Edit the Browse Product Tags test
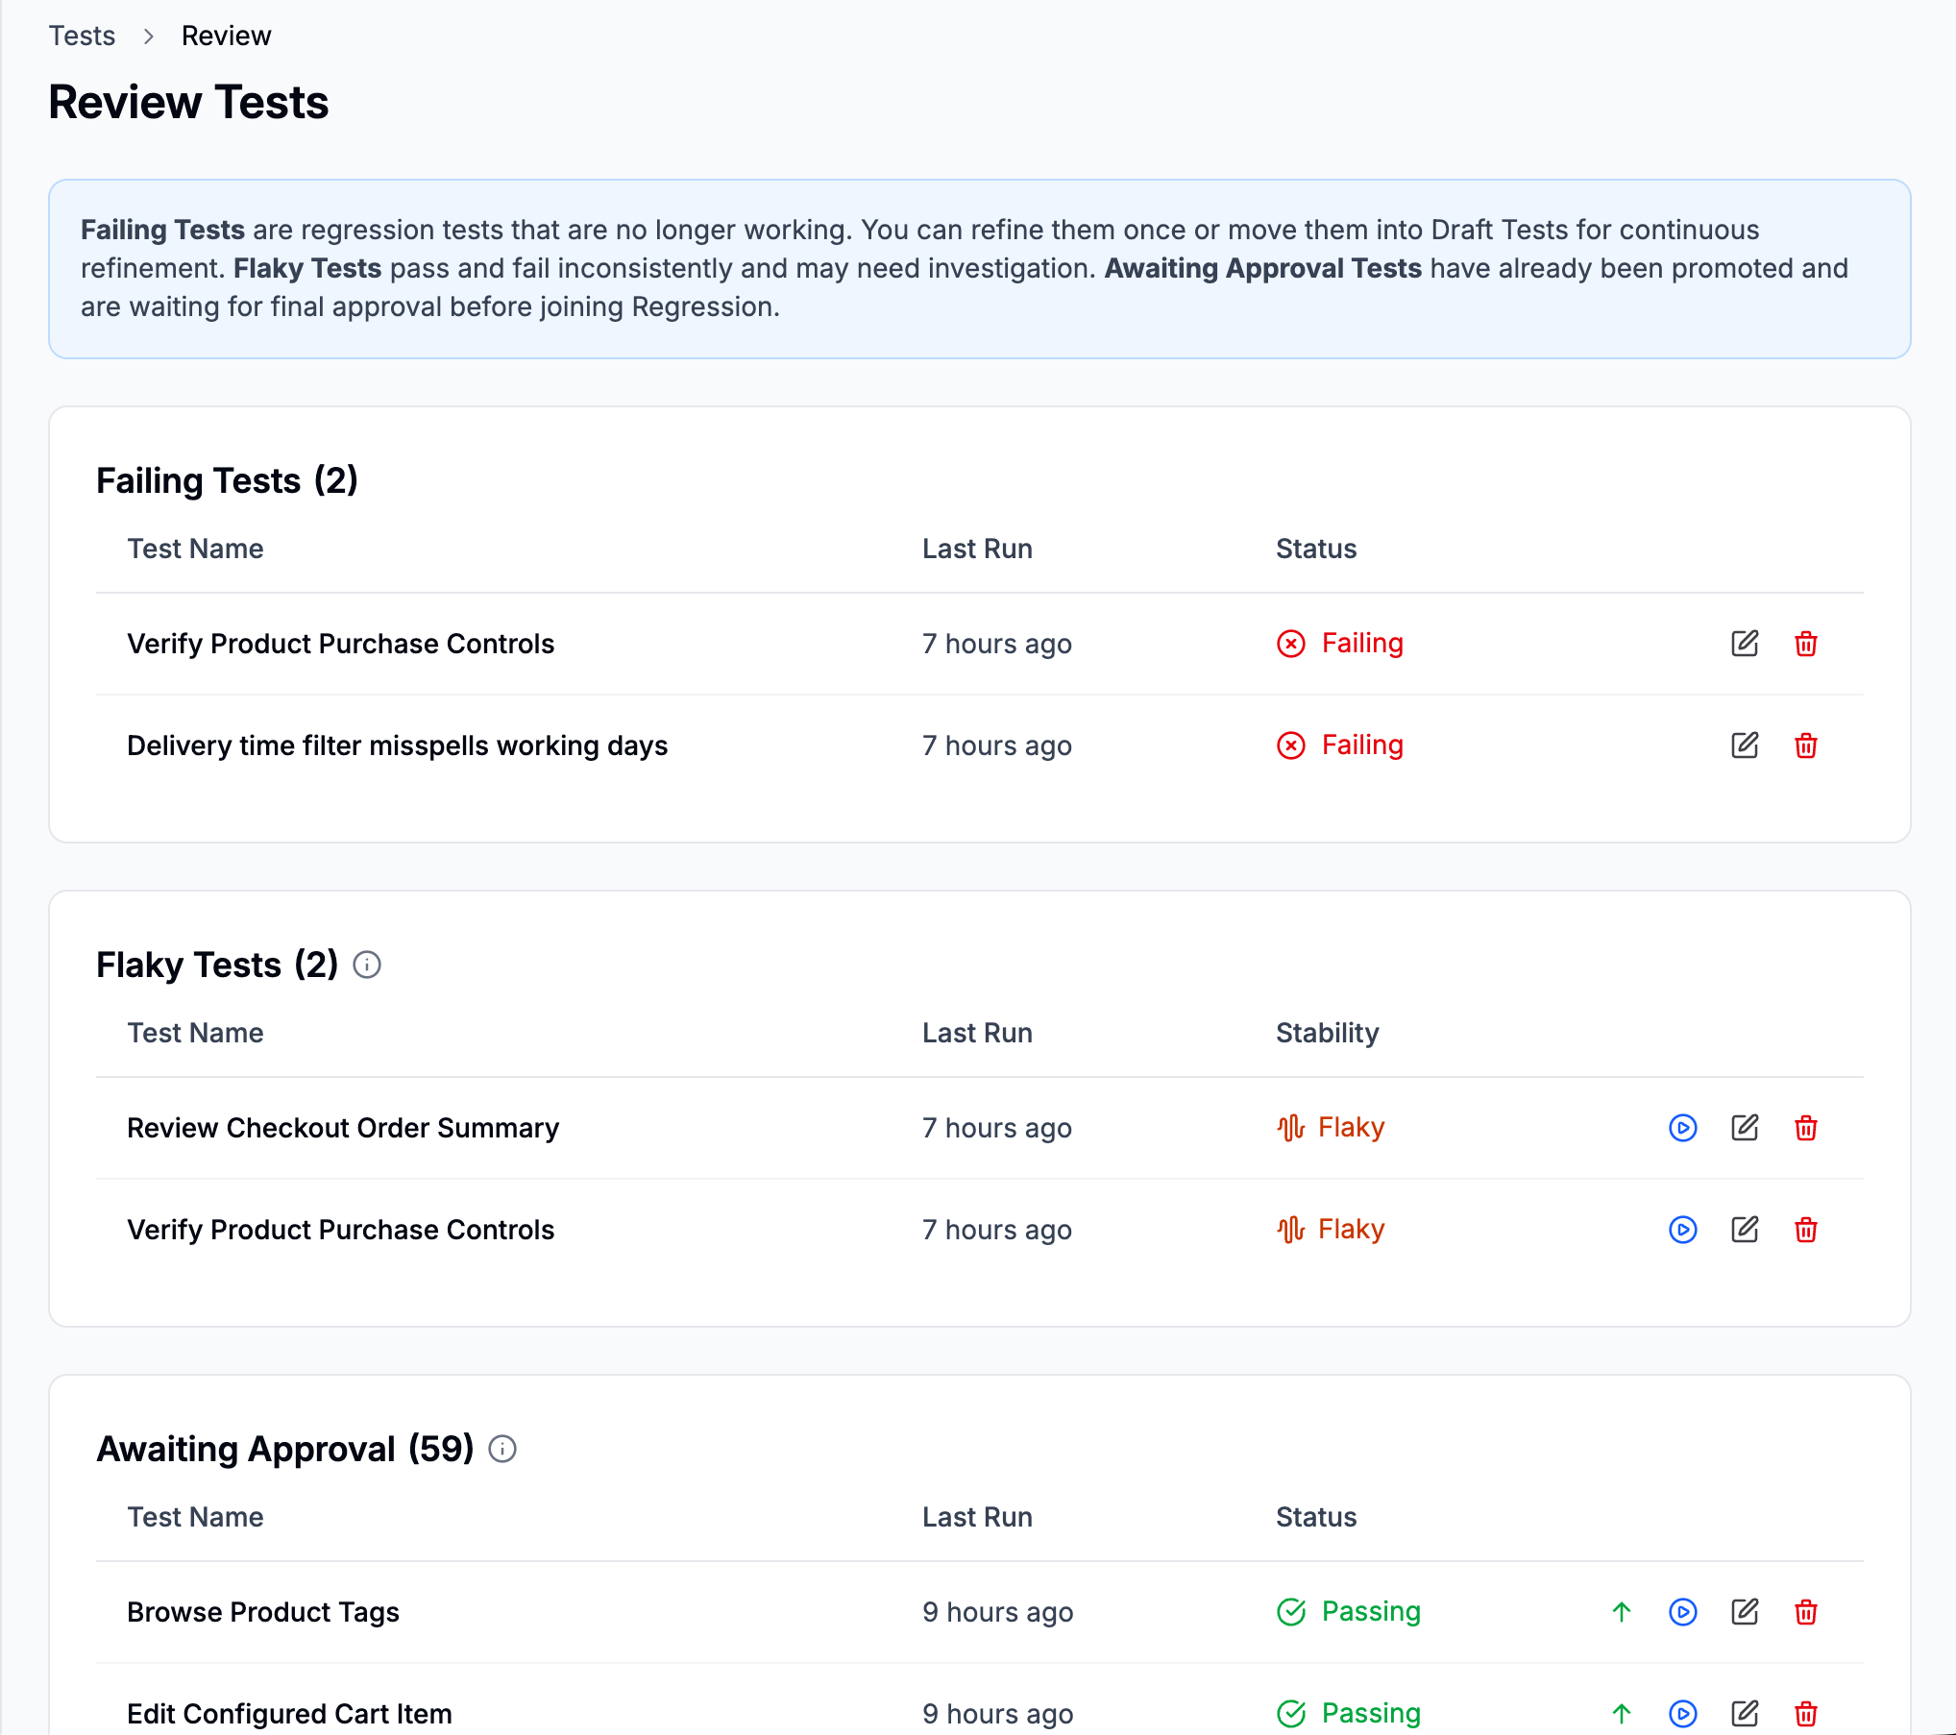The image size is (1956, 1735). point(1745,1612)
